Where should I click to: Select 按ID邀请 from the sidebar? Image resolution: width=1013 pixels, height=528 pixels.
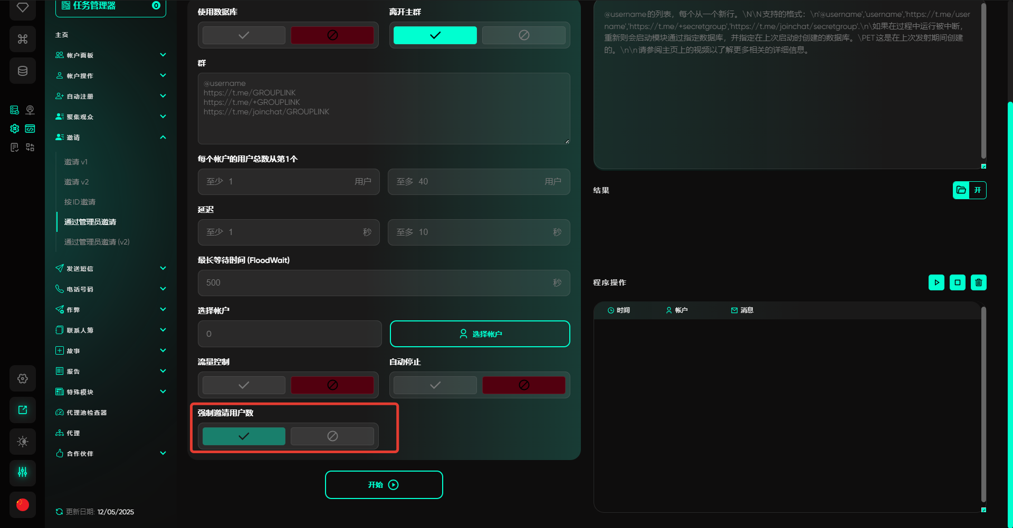pyautogui.click(x=80, y=202)
